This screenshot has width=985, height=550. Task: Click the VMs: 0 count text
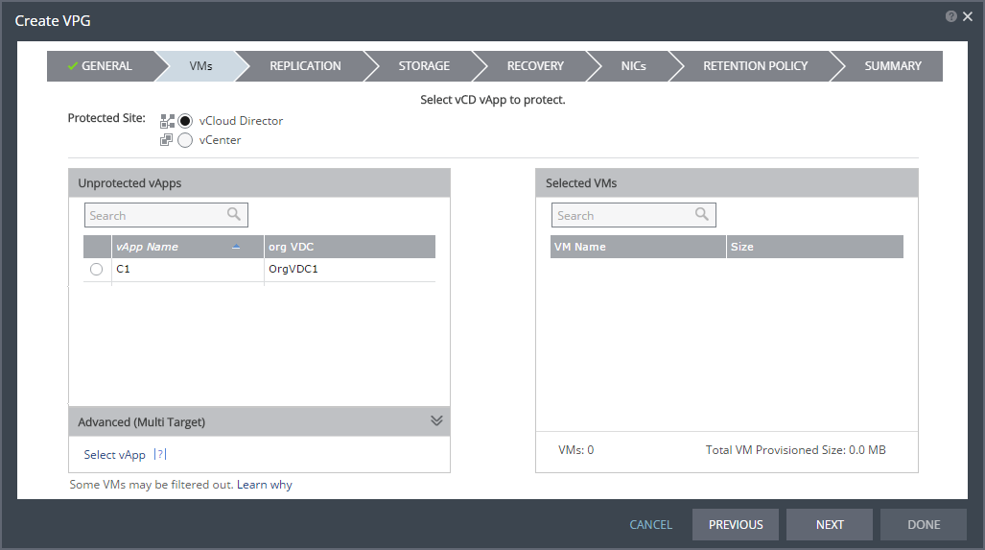coord(576,450)
